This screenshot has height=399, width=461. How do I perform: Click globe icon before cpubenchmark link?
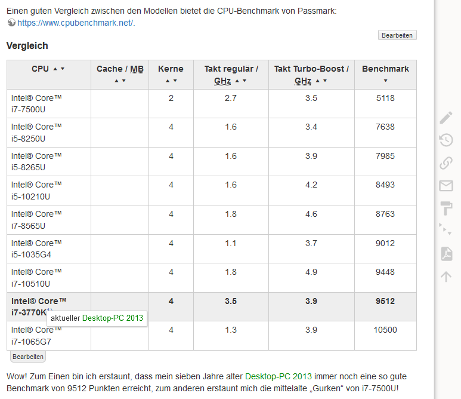(11, 22)
